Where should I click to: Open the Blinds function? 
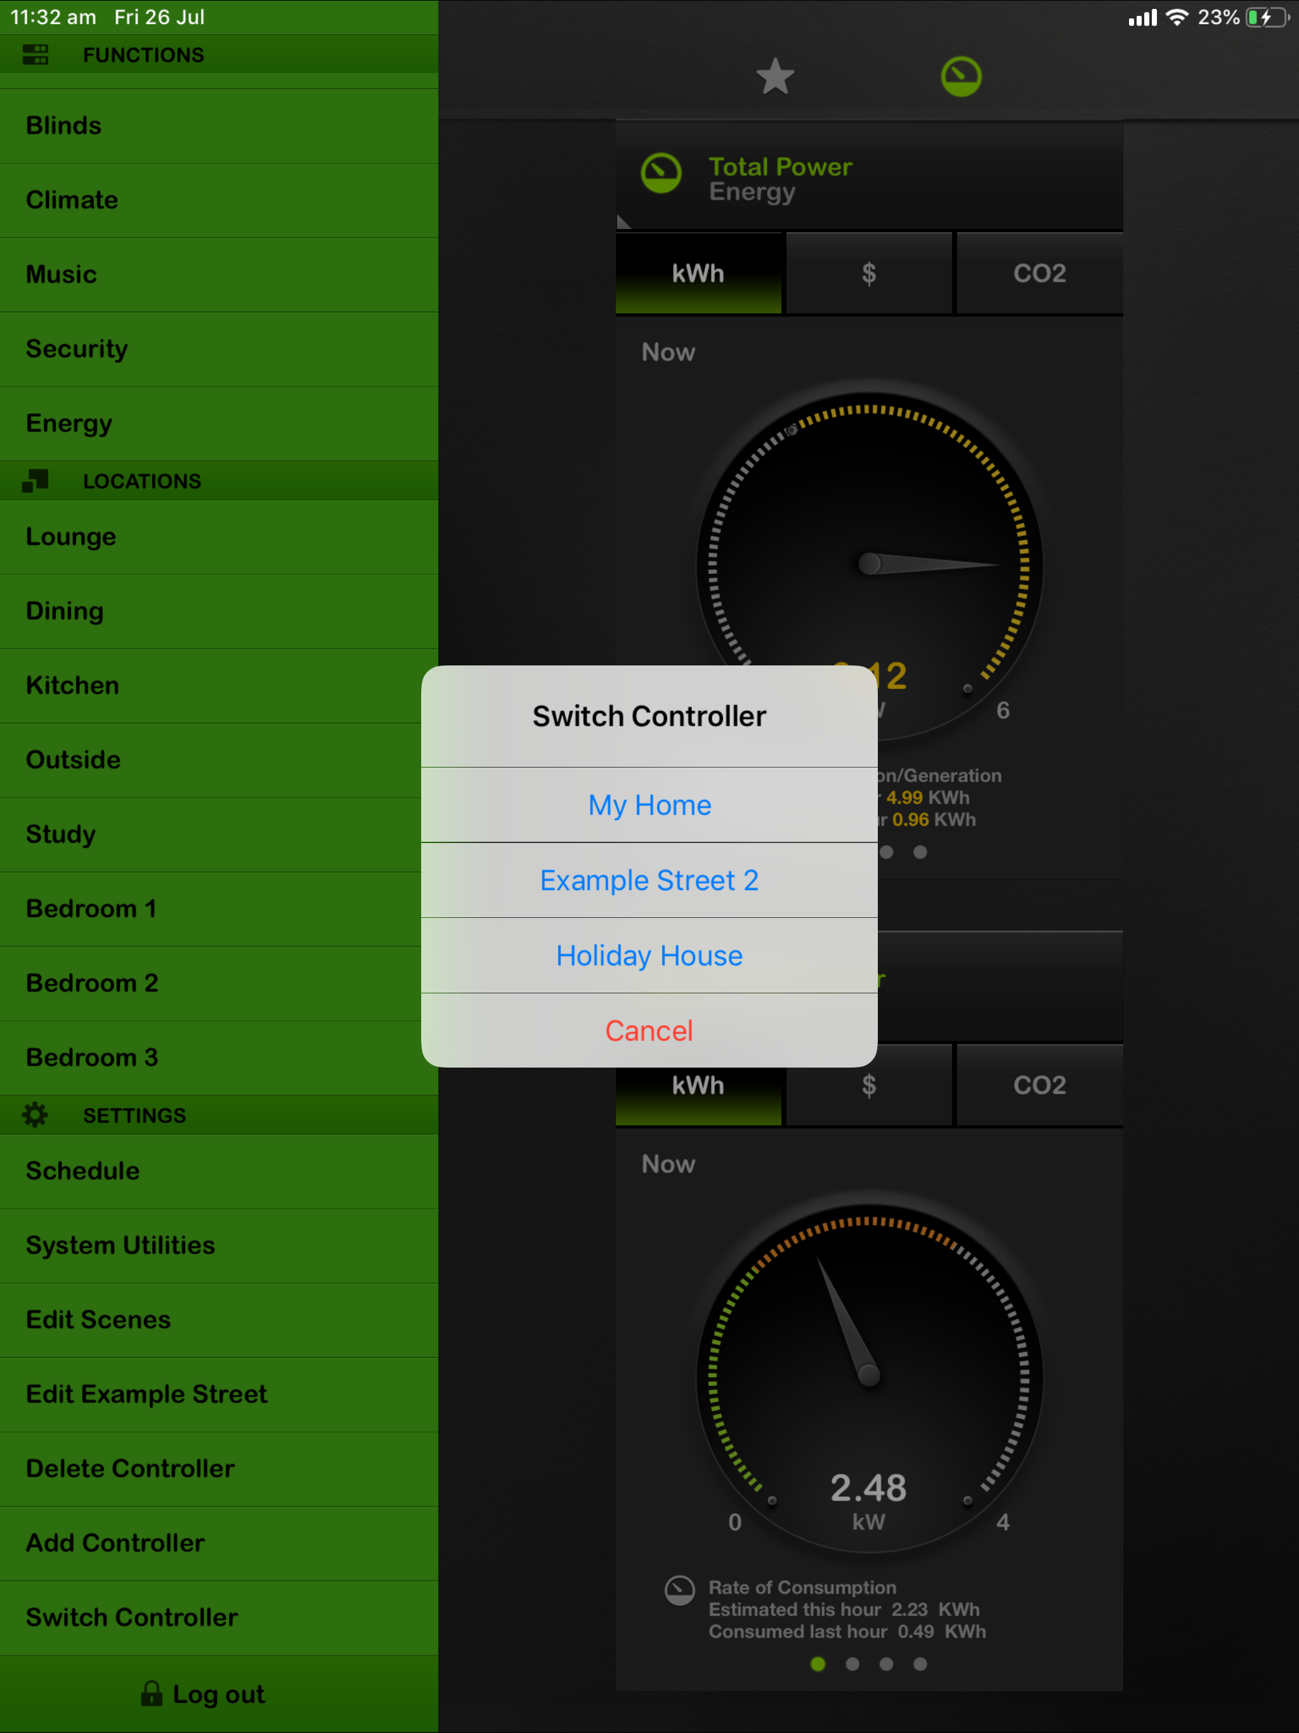219,126
